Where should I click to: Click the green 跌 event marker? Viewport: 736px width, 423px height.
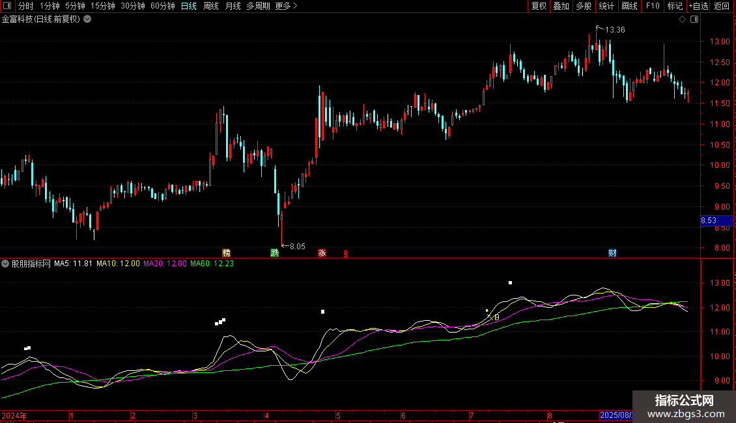[x=274, y=252]
